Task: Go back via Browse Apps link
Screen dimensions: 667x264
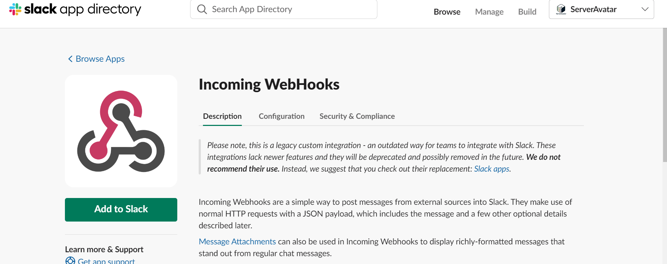Action: pos(100,59)
